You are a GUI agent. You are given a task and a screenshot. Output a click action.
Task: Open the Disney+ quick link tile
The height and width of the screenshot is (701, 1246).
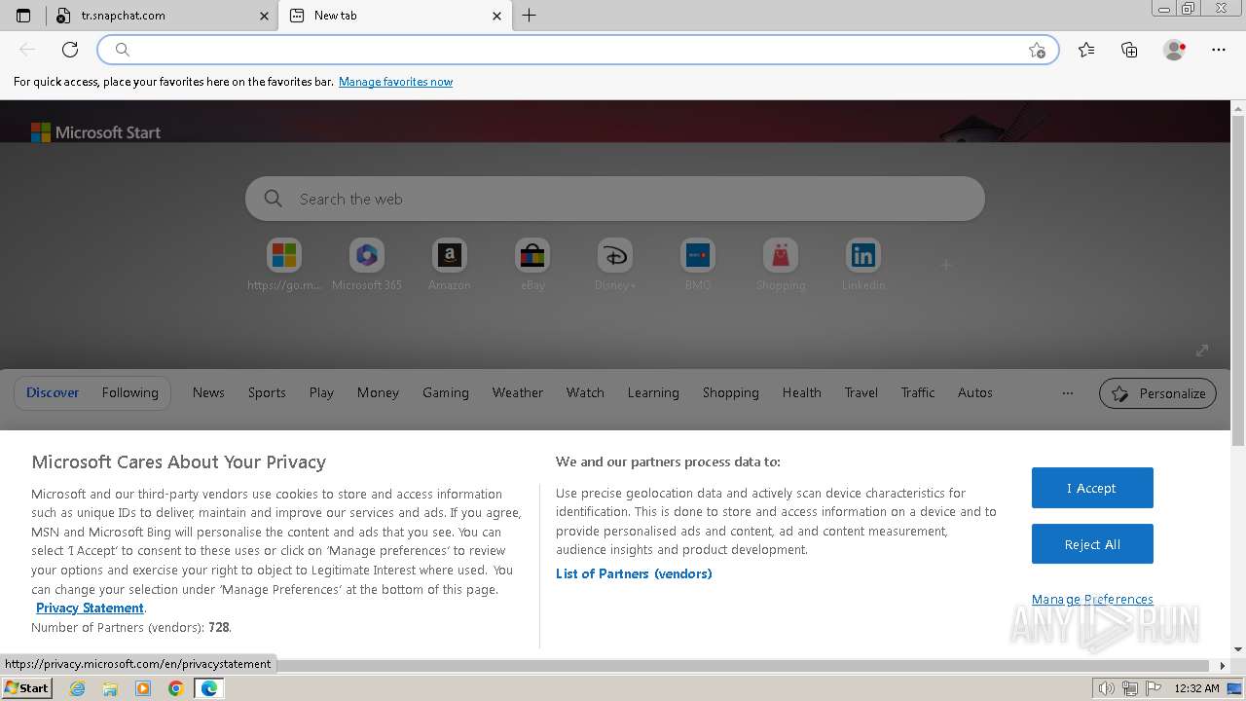click(x=615, y=265)
